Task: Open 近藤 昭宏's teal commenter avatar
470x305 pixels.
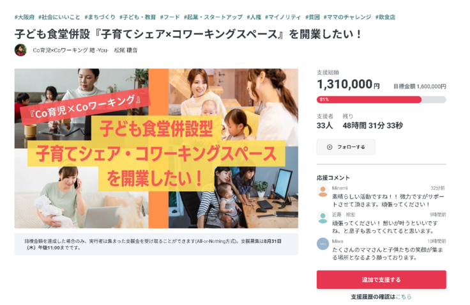Action: [x=323, y=217]
